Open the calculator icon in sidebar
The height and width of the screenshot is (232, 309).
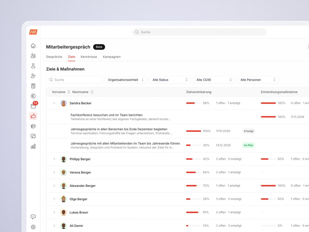pos(33,86)
